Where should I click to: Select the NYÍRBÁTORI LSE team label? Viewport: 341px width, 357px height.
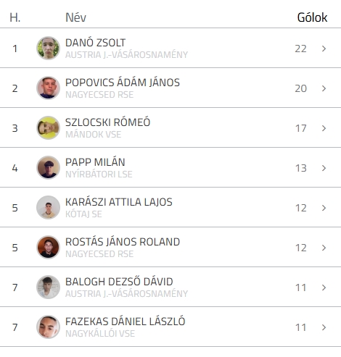coord(99,175)
